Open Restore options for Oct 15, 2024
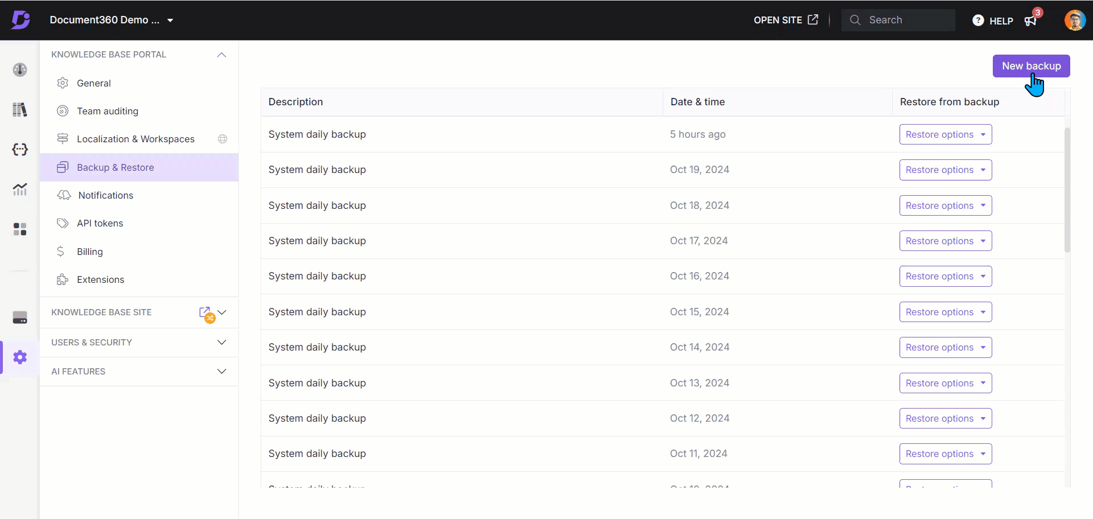 point(946,312)
